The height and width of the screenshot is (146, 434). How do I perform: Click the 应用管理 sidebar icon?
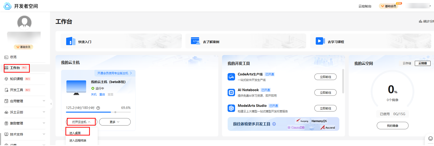click(x=6, y=101)
